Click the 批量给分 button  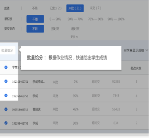(x=7, y=50)
